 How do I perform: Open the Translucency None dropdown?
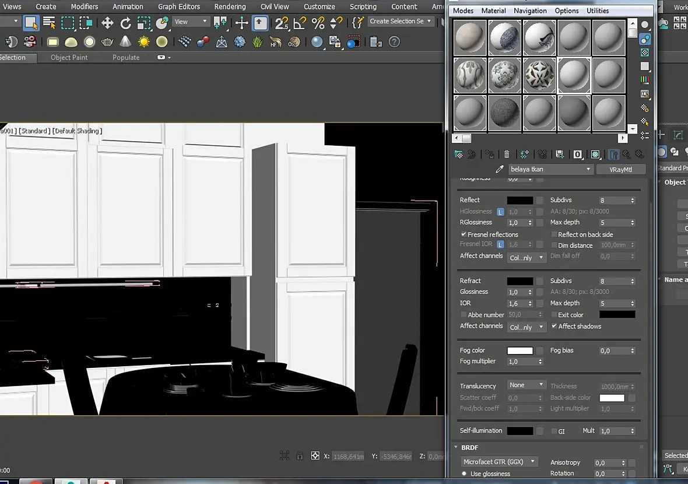tap(526, 385)
